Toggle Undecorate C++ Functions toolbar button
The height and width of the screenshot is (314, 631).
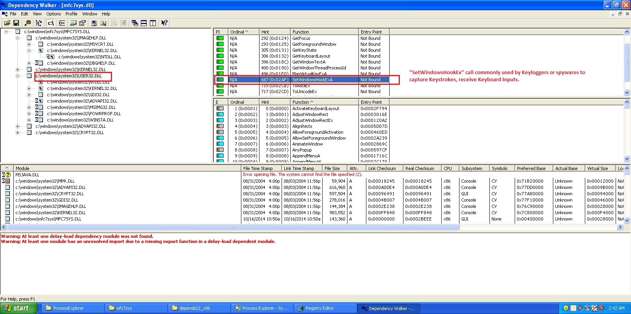(62, 23)
